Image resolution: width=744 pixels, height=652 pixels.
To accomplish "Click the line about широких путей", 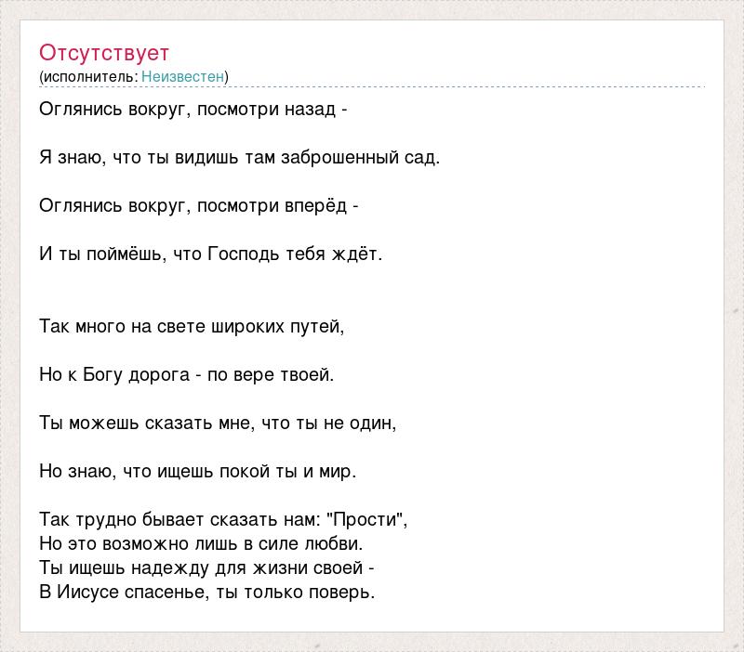I will coord(192,326).
